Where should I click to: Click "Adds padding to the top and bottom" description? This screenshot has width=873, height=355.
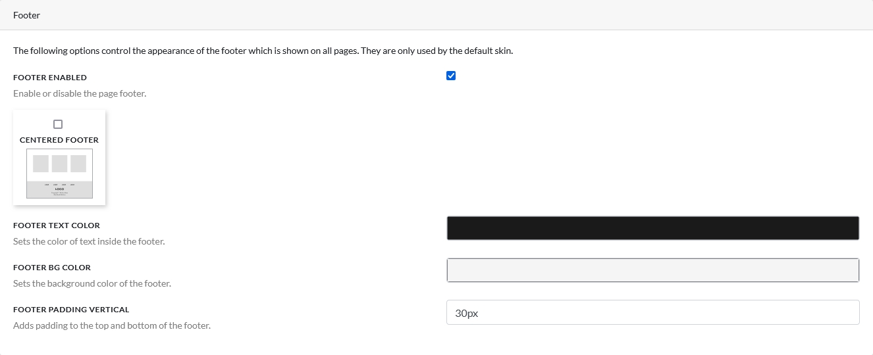click(x=112, y=326)
